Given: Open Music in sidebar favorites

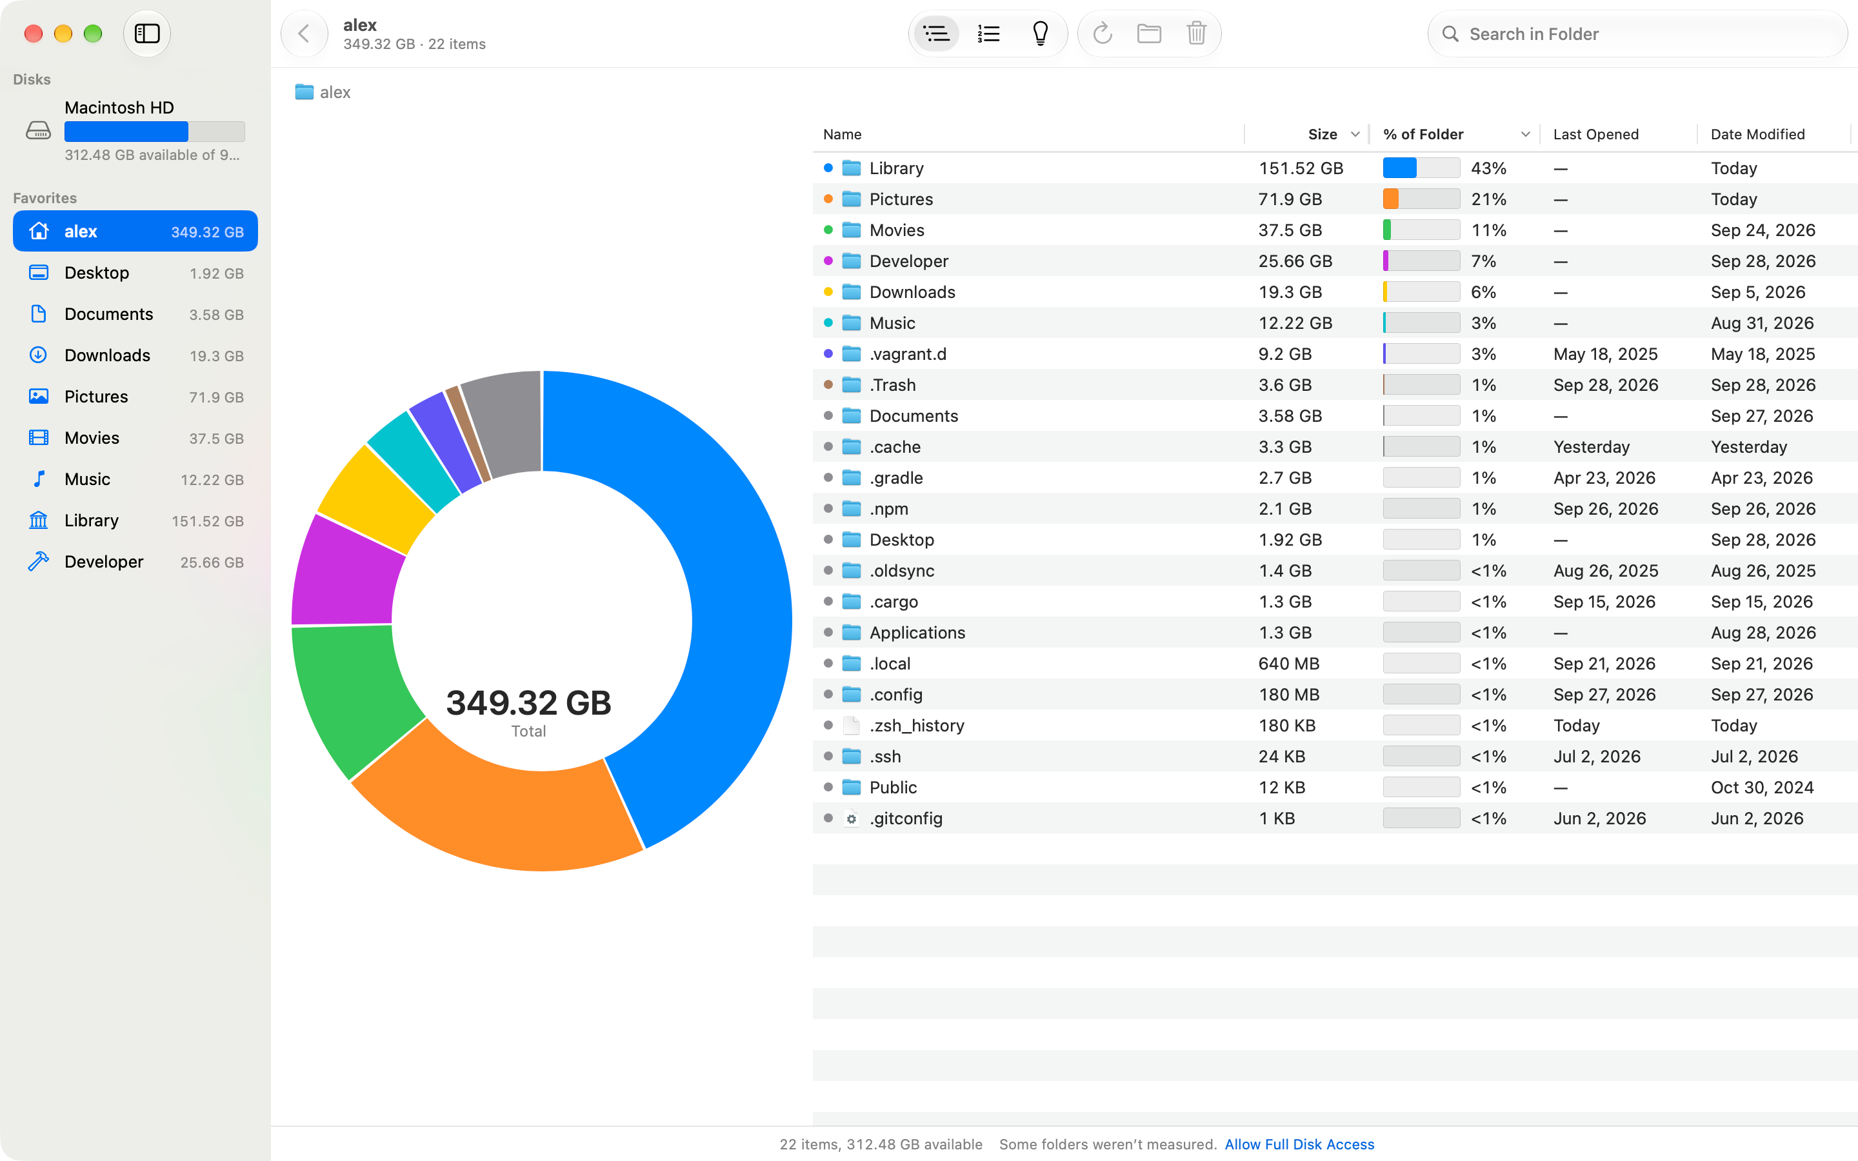Looking at the screenshot, I should tap(135, 479).
